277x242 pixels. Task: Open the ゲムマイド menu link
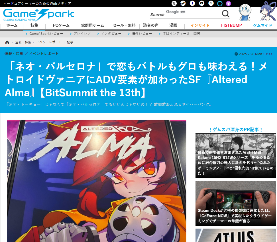click(x=262, y=25)
